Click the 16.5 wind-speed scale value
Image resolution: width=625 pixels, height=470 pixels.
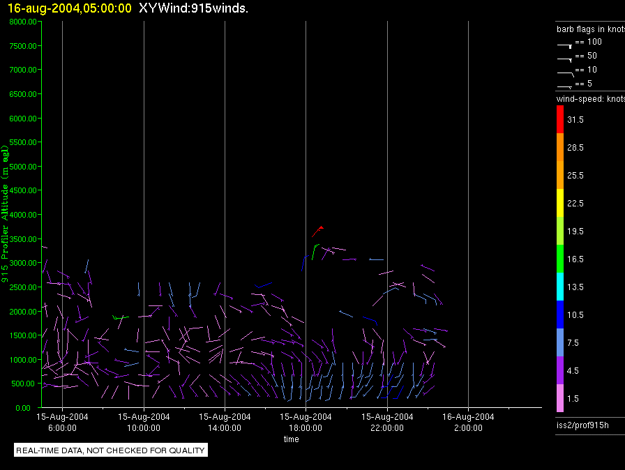pyautogui.click(x=575, y=259)
